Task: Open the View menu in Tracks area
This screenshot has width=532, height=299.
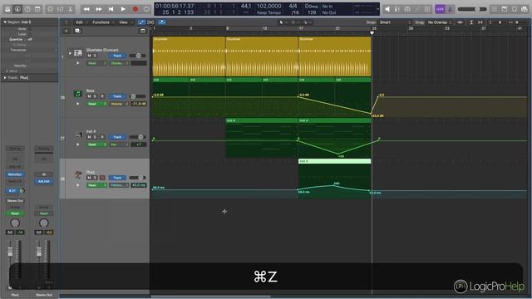Action: [x=123, y=22]
